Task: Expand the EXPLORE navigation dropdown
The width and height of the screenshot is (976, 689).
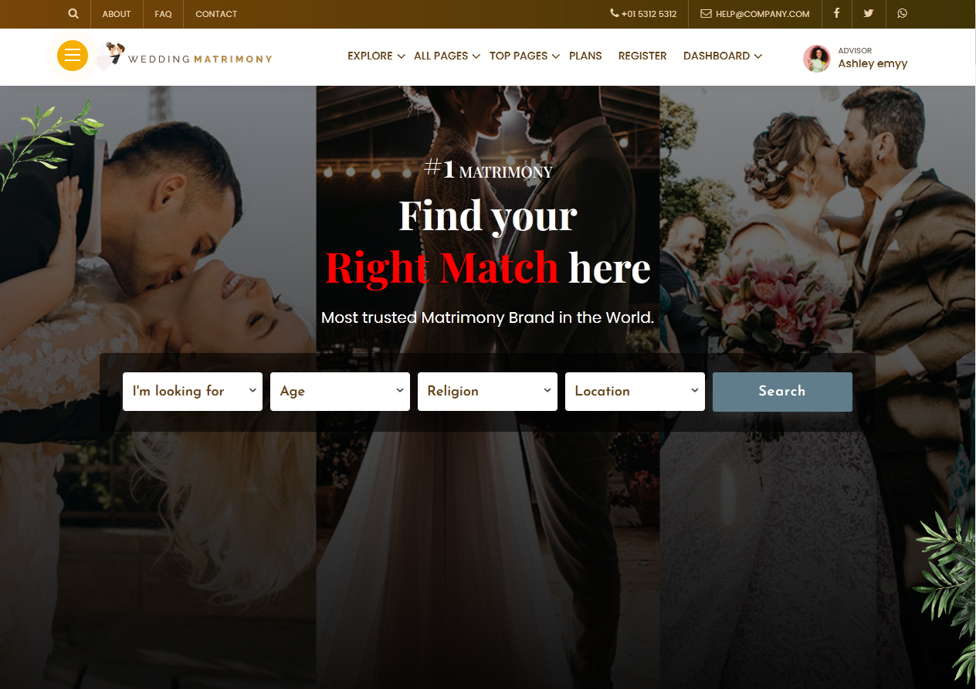Action: pos(371,56)
